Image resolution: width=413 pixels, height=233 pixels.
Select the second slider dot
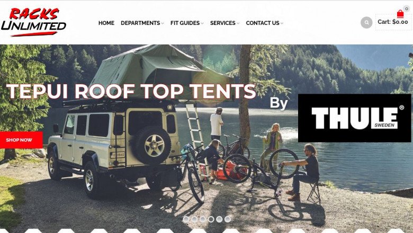click(194, 219)
